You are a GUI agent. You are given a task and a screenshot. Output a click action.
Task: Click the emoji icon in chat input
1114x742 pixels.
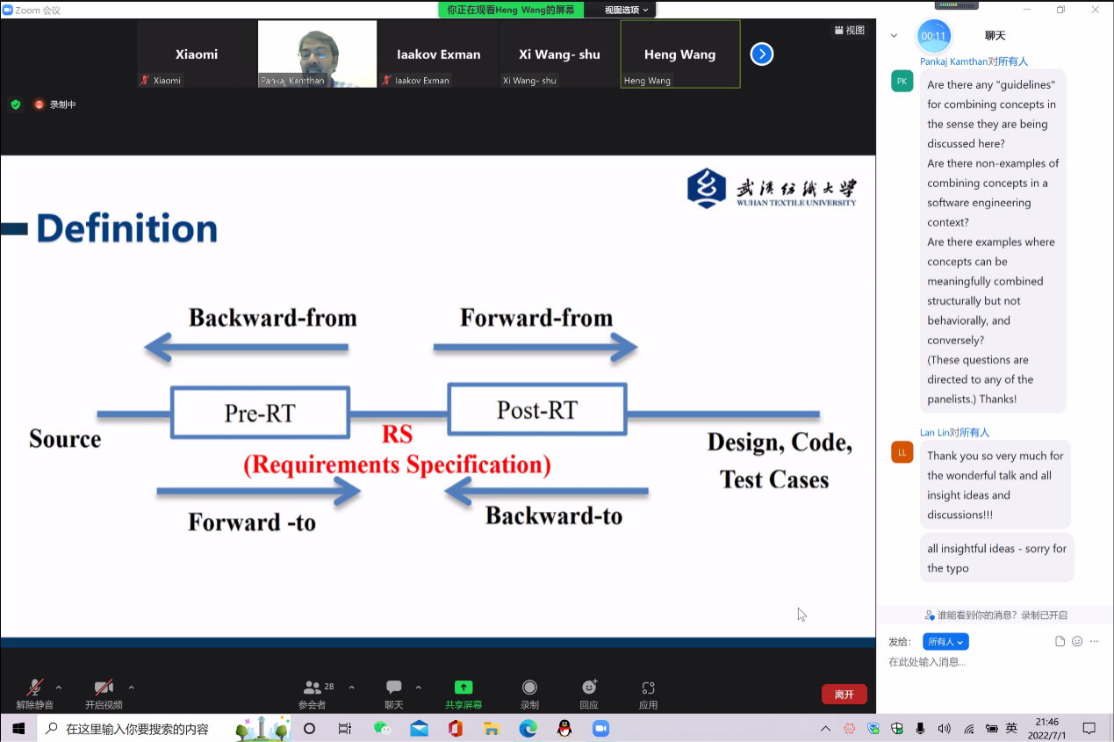(1077, 642)
